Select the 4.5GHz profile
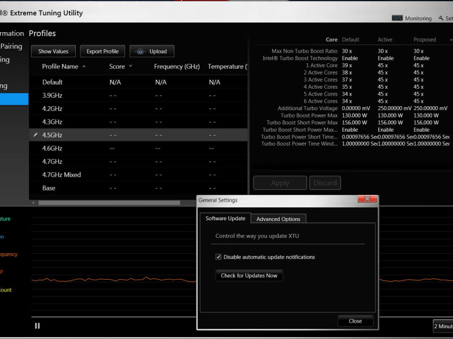 (x=138, y=135)
